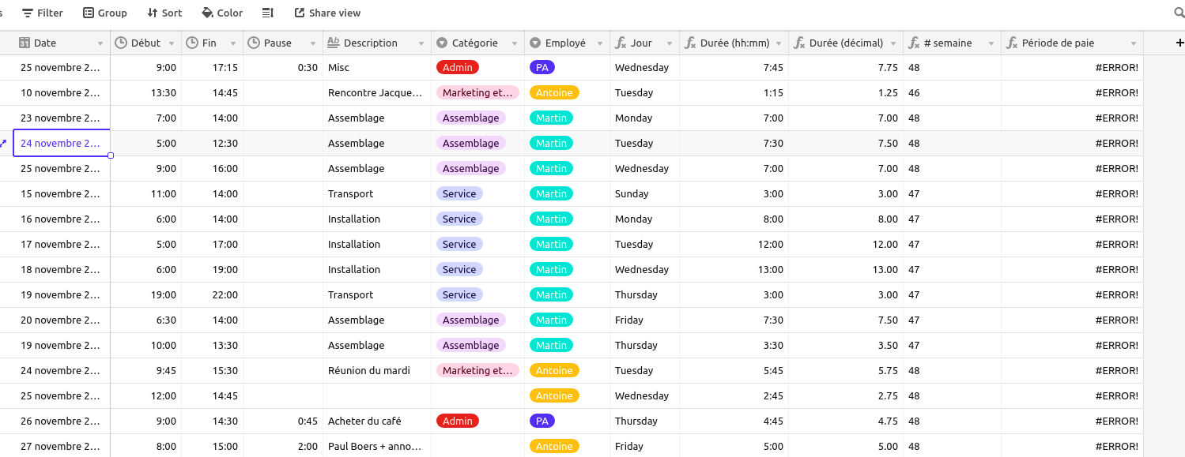1185x457 pixels.
Task: Open the Pause column dropdown arrow
Action: click(312, 43)
